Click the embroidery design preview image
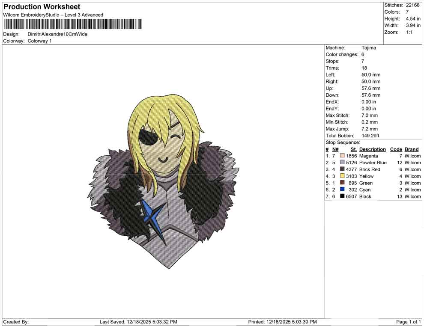 (x=164, y=181)
